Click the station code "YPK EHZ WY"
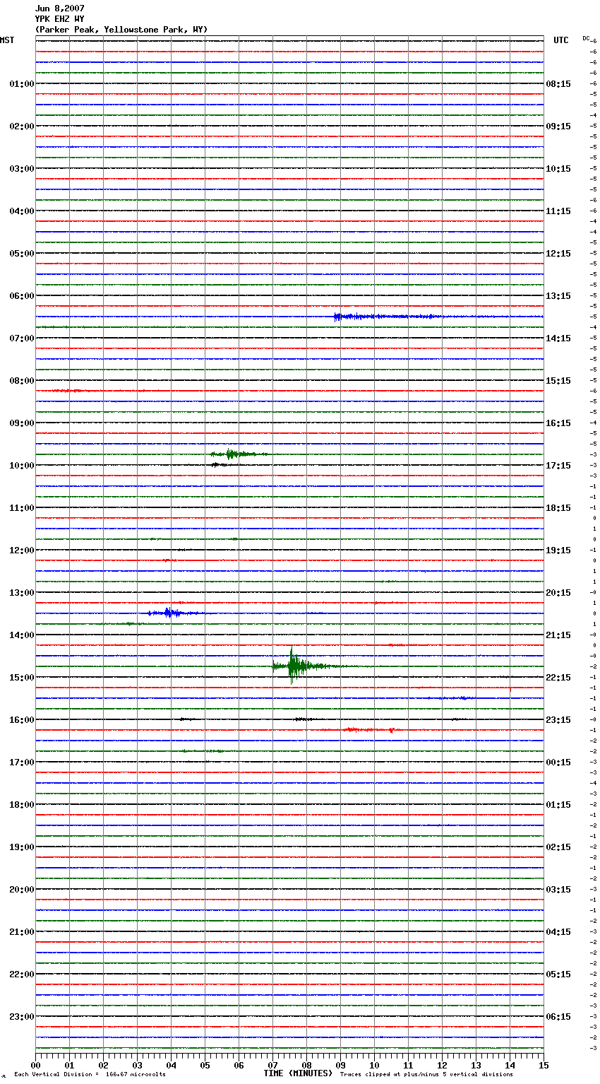 tap(59, 19)
